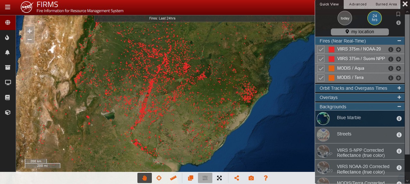Switch to the Advanced tab
This screenshot has width=410, height=184.
click(357, 4)
